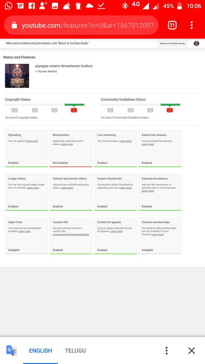Tap the trash bin notification icon
This screenshot has height=364, width=205.
tap(78, 6)
